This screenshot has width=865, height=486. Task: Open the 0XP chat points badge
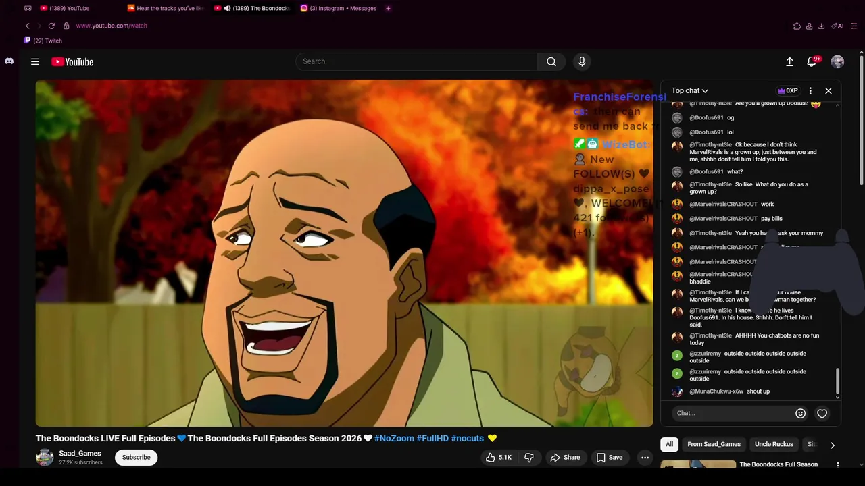click(788, 90)
